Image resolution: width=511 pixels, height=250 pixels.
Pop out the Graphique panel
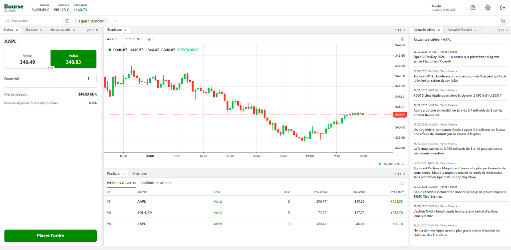click(x=395, y=30)
